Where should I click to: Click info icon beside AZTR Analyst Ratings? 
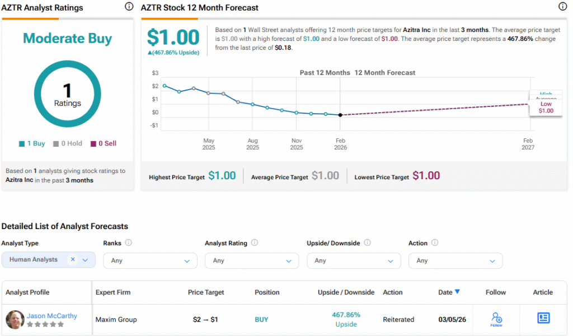129,7
